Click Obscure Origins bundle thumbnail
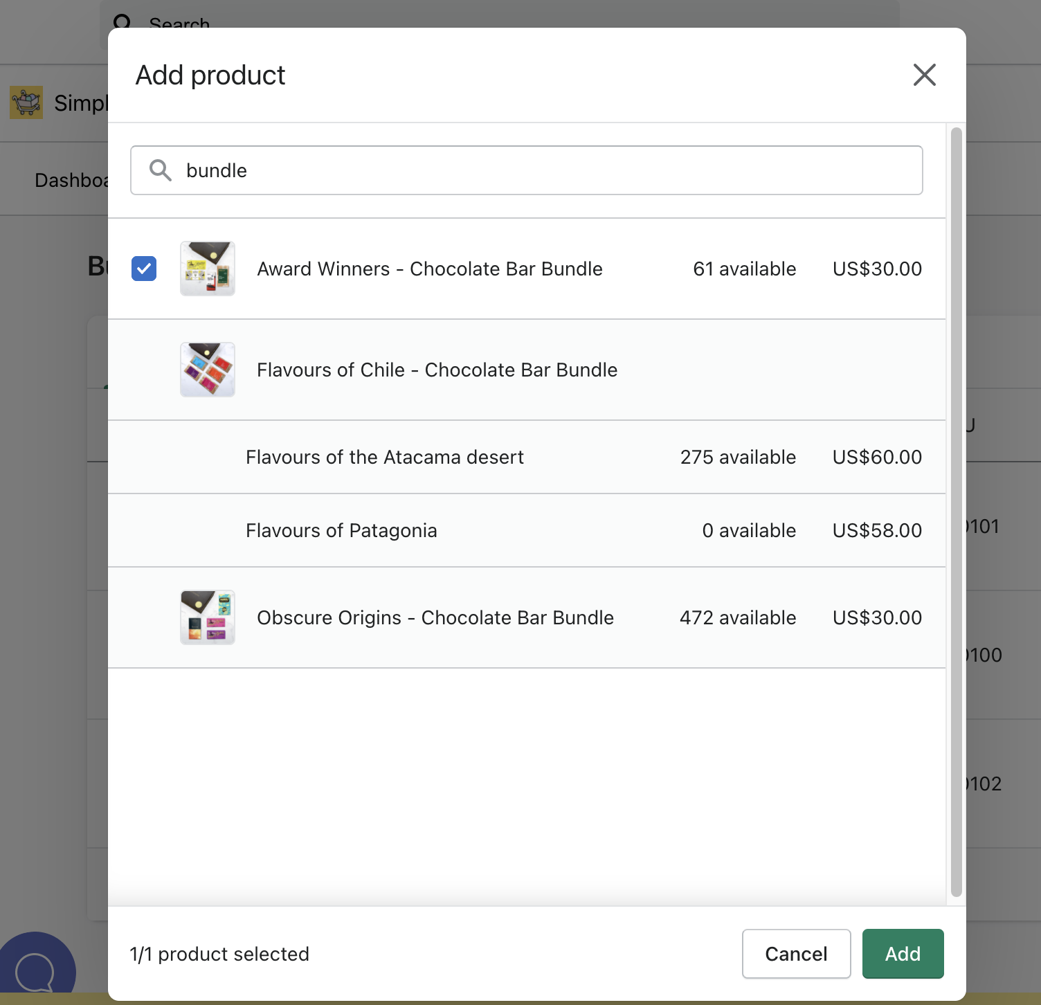This screenshot has width=1041, height=1005. point(208,617)
